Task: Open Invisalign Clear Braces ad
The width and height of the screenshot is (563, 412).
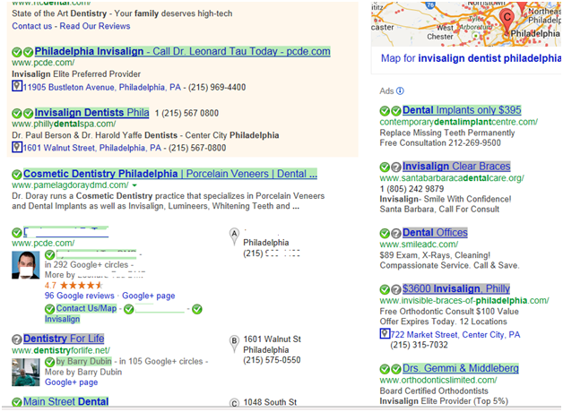Action: click(x=456, y=167)
